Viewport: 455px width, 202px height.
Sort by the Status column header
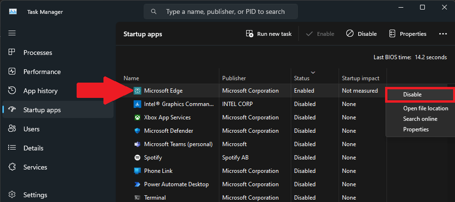tap(301, 78)
